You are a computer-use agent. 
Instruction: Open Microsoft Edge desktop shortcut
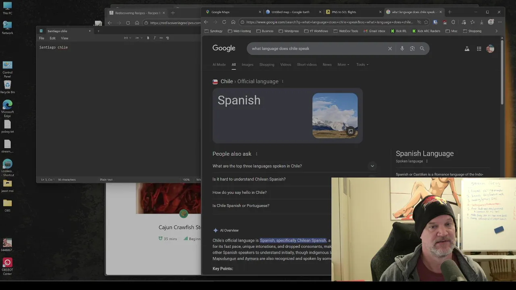(x=7, y=108)
